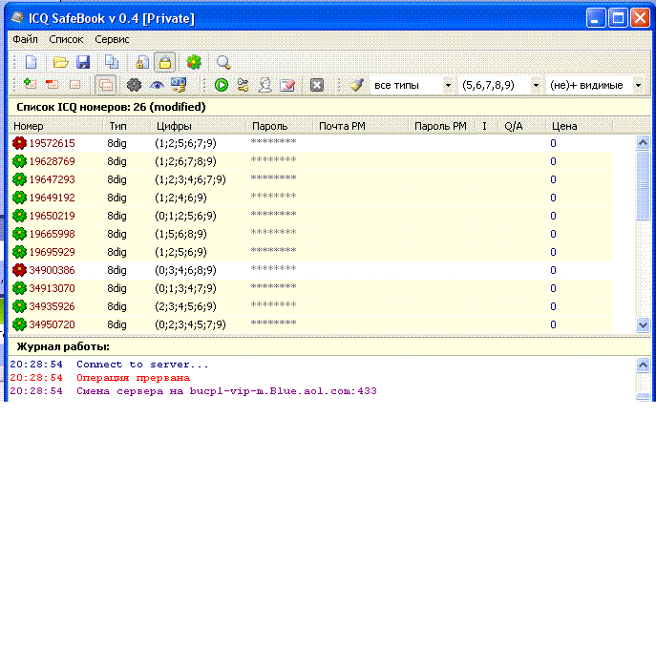Sort by the Пароль PM column header
This screenshot has height=647, width=656.
(442, 126)
